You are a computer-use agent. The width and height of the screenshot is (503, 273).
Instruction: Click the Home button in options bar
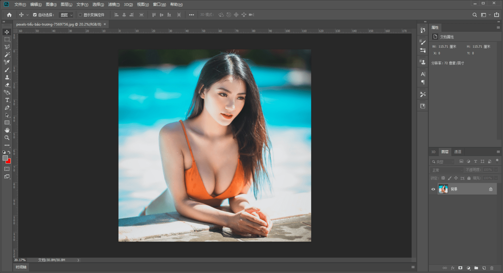tap(9, 15)
